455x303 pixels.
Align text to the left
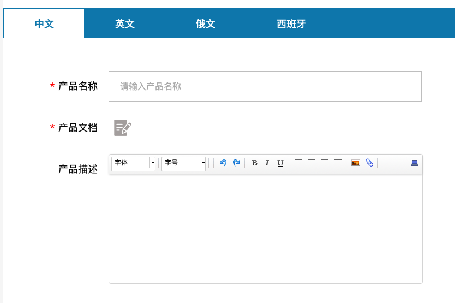[x=298, y=163]
